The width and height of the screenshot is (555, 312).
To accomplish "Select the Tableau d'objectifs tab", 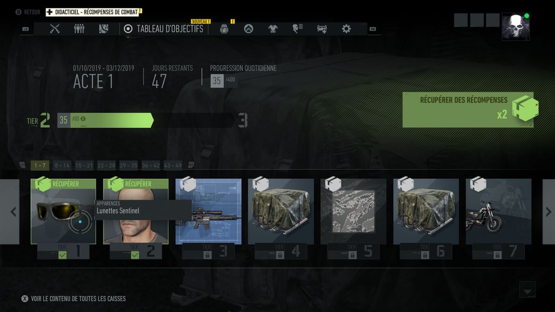I will pyautogui.click(x=164, y=29).
